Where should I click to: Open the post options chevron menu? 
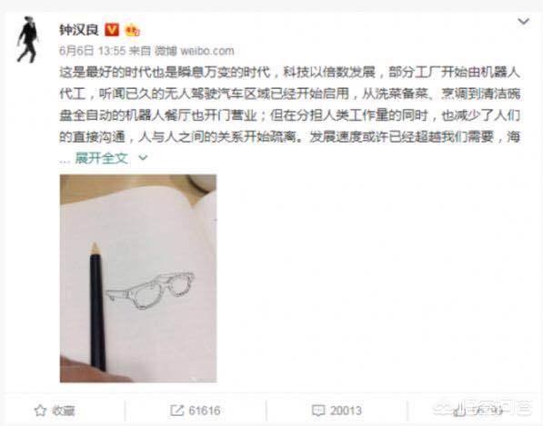[x=523, y=22]
